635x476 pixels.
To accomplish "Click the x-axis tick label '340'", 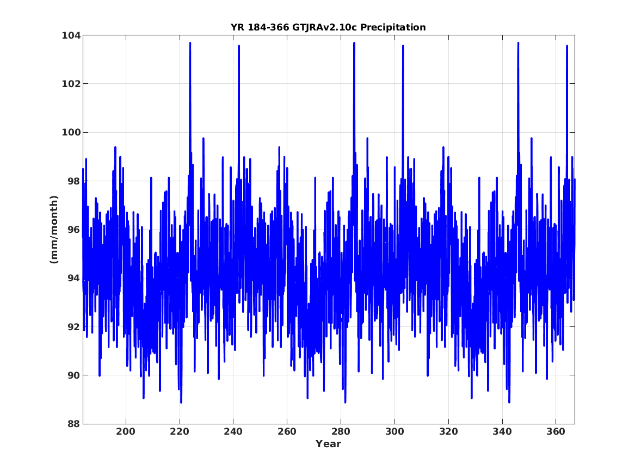I will 502,432.
